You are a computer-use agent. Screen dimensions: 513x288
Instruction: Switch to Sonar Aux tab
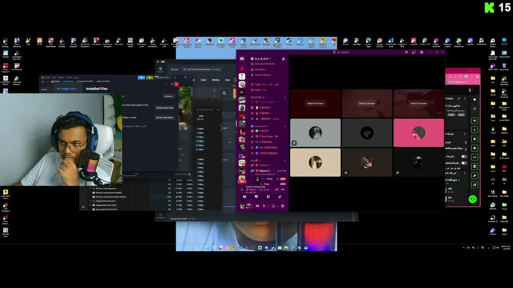pyautogui.click(x=228, y=80)
